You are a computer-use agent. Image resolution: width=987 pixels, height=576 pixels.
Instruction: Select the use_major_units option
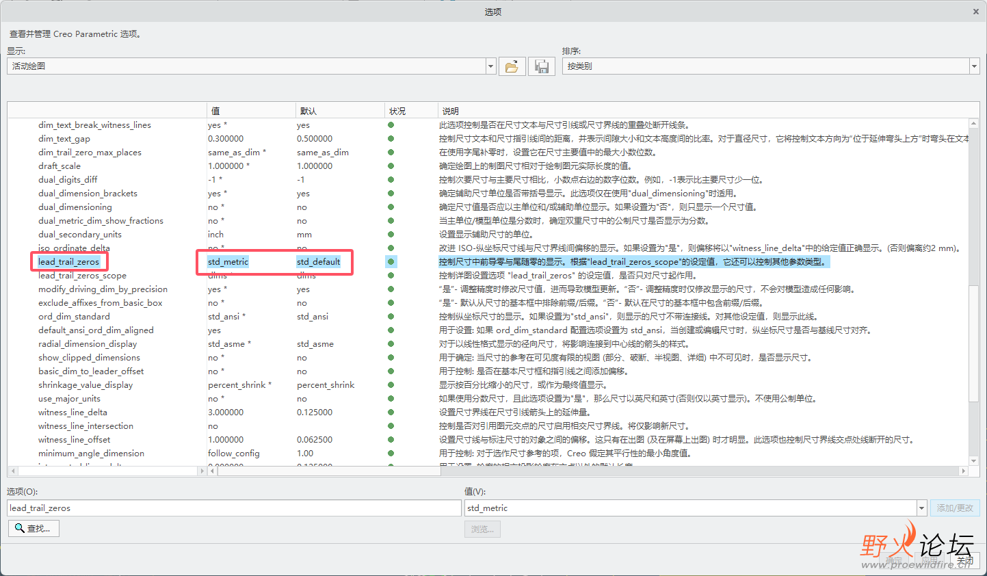pos(69,399)
